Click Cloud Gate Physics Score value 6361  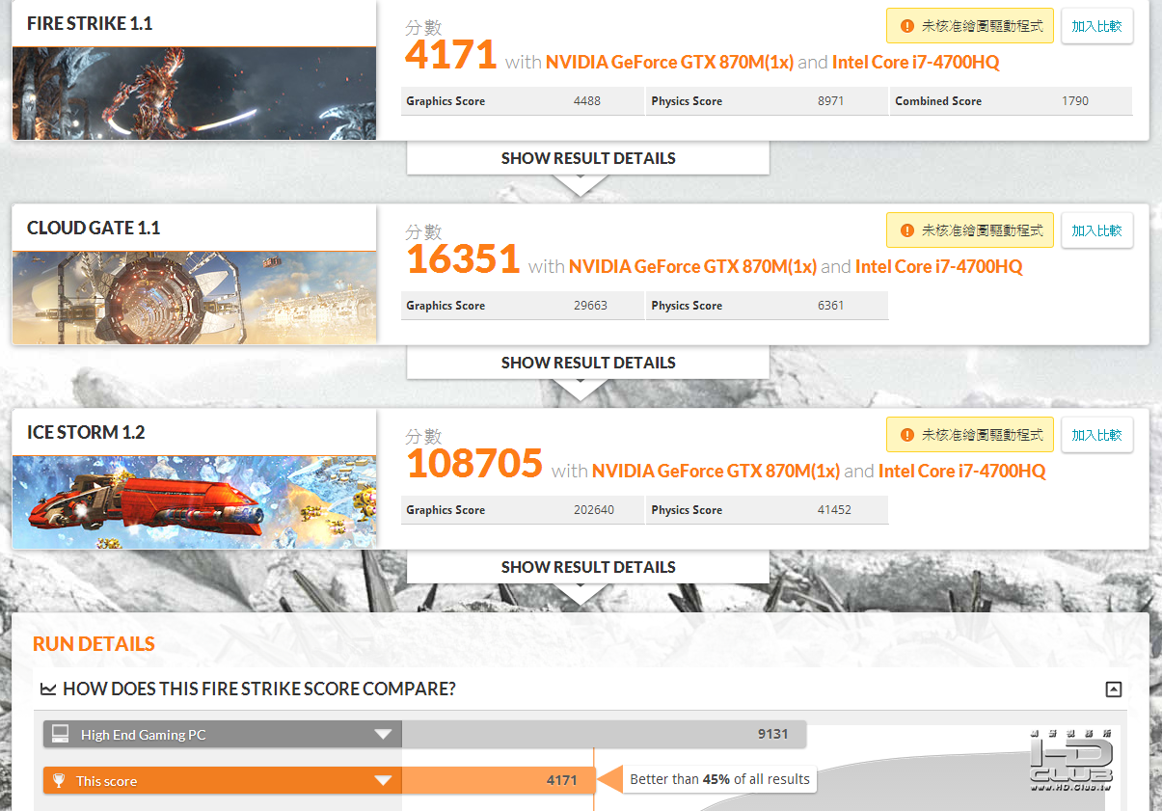pyautogui.click(x=830, y=306)
